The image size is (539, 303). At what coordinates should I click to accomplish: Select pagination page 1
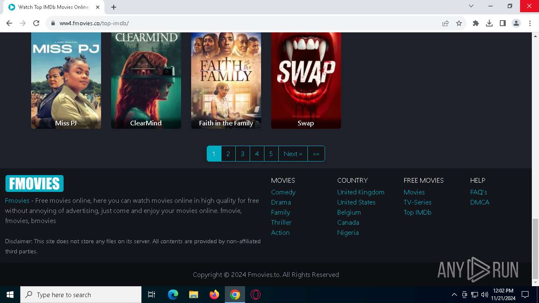[x=214, y=154]
